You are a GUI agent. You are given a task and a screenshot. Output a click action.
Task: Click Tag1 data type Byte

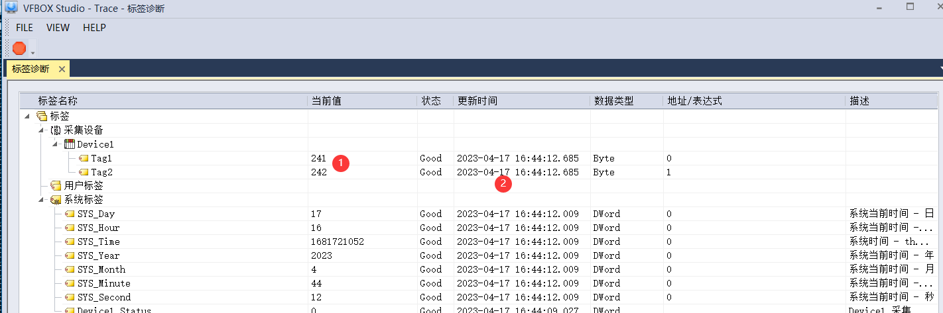pyautogui.click(x=604, y=158)
